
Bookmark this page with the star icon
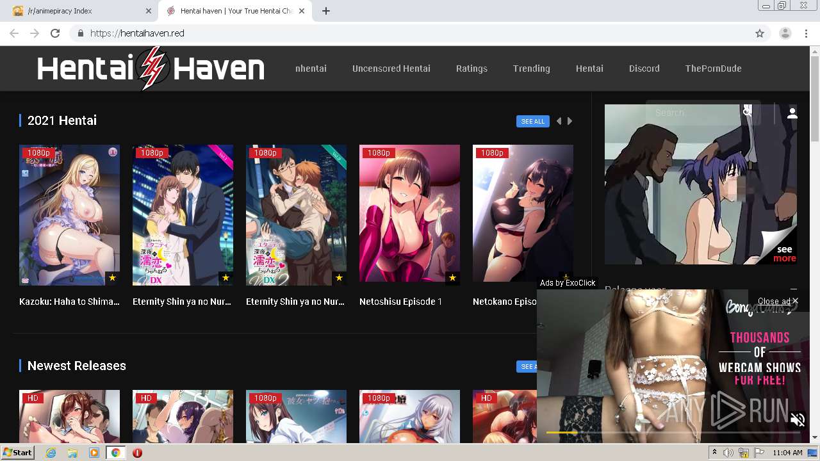click(760, 33)
